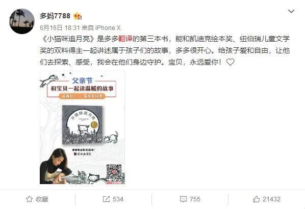
Task: Open the 755 comments count
Action: [x=195, y=199]
